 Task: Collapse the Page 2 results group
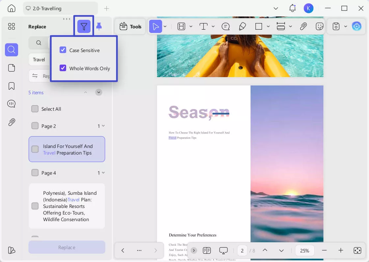(x=103, y=126)
